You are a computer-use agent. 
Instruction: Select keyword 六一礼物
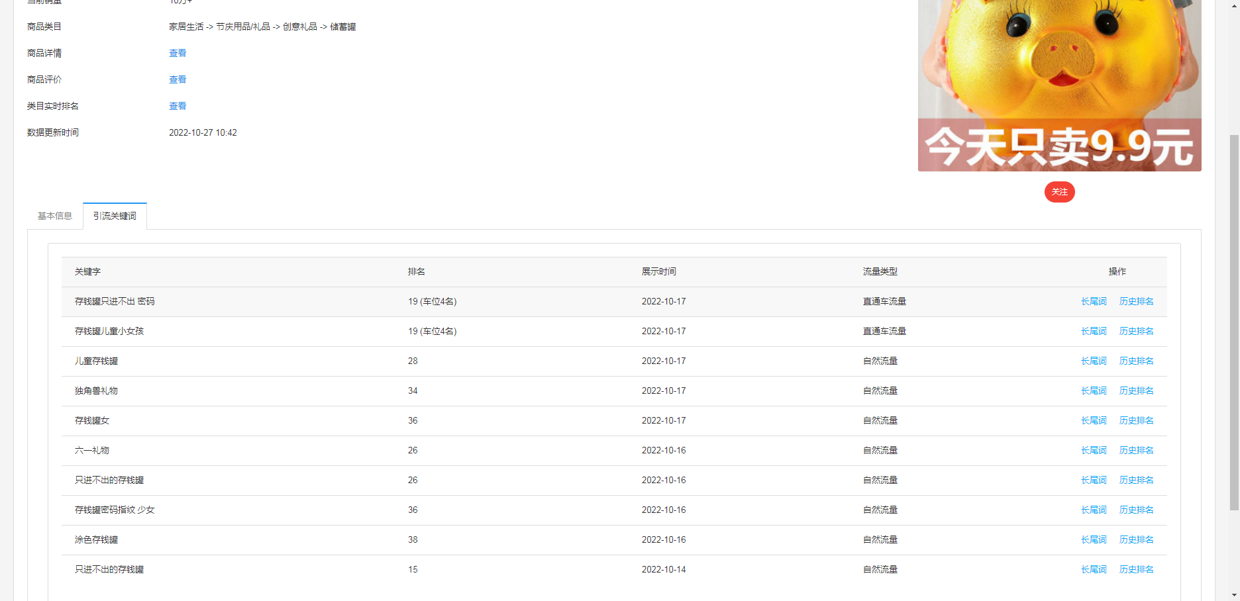pos(92,450)
